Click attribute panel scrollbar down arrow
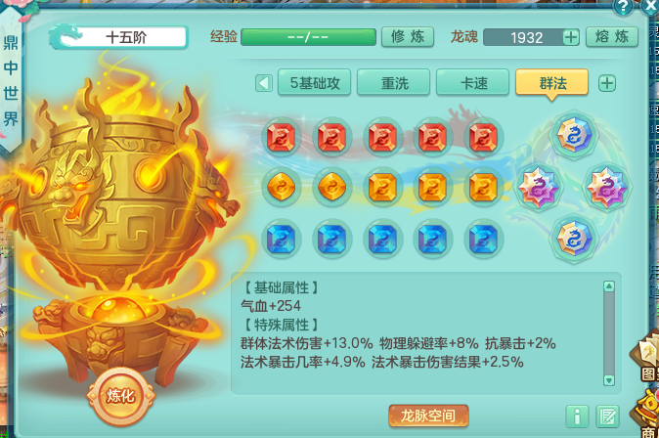 [609, 380]
